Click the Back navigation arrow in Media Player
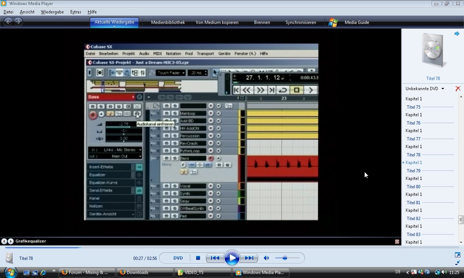 point(8,22)
